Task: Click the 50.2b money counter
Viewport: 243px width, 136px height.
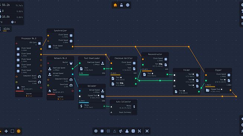Action: (x=6, y=5)
